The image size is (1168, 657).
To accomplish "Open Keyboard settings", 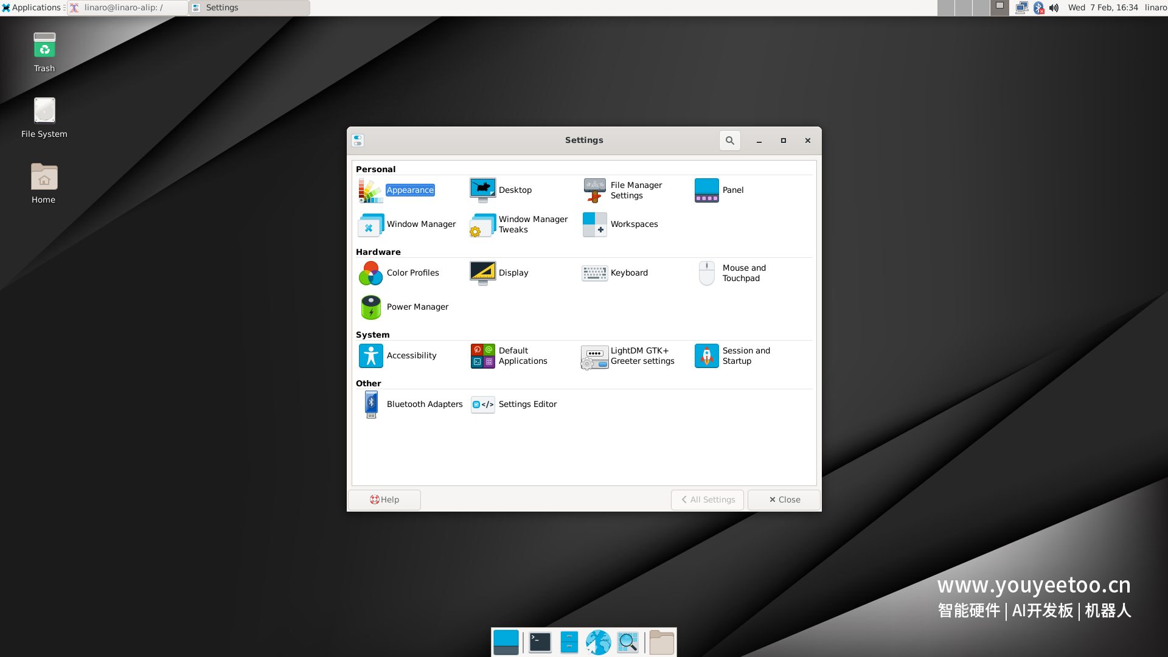I will pos(628,273).
